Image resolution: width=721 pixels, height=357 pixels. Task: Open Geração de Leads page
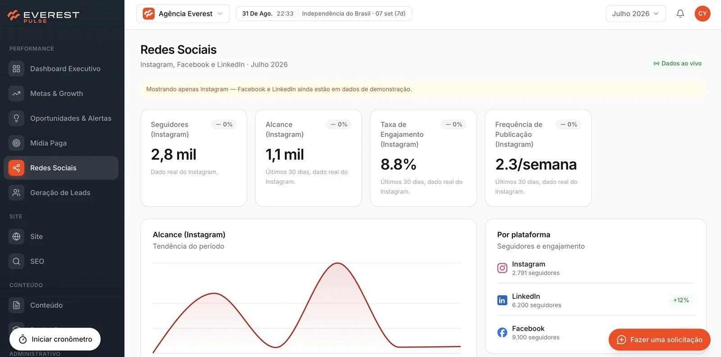pyautogui.click(x=61, y=192)
